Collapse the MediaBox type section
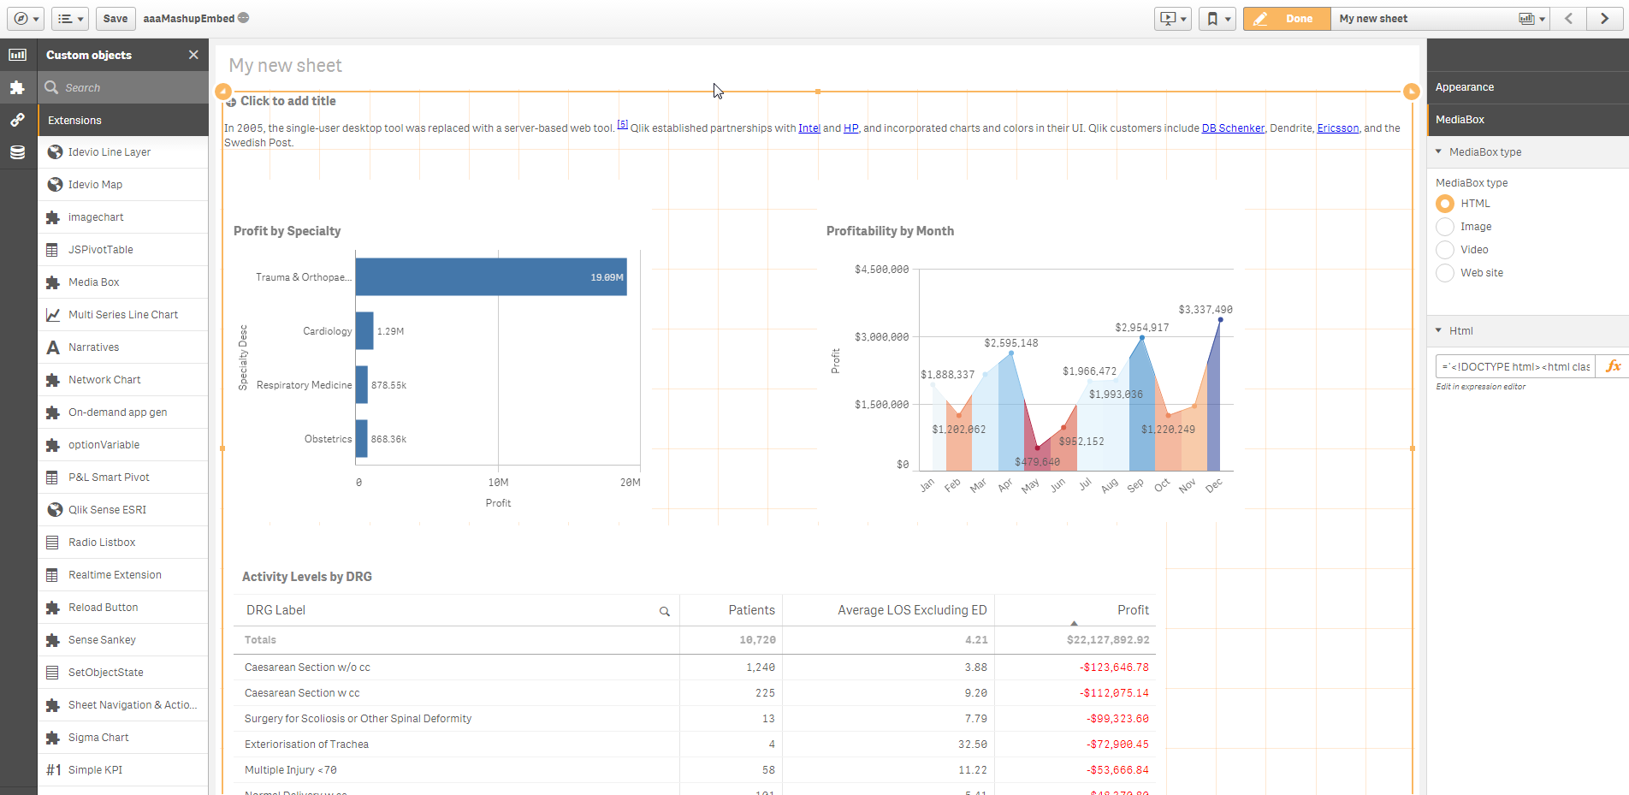This screenshot has height=795, width=1629. [x=1439, y=151]
